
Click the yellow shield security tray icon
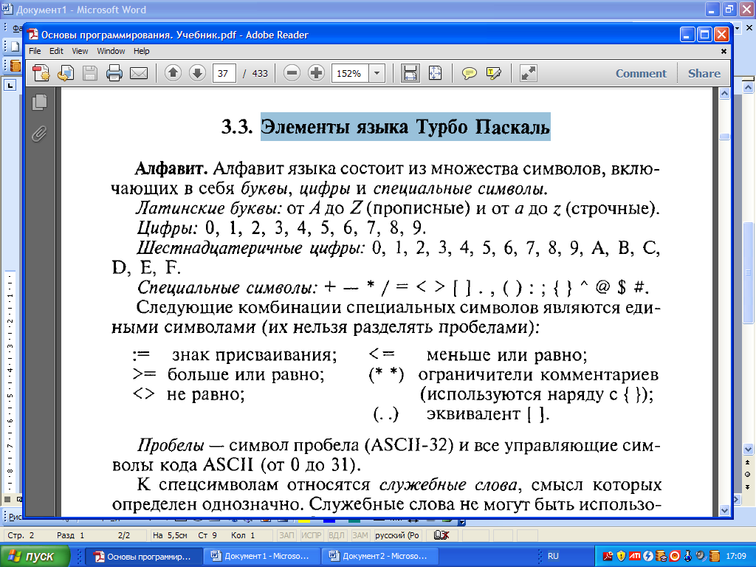[621, 556]
